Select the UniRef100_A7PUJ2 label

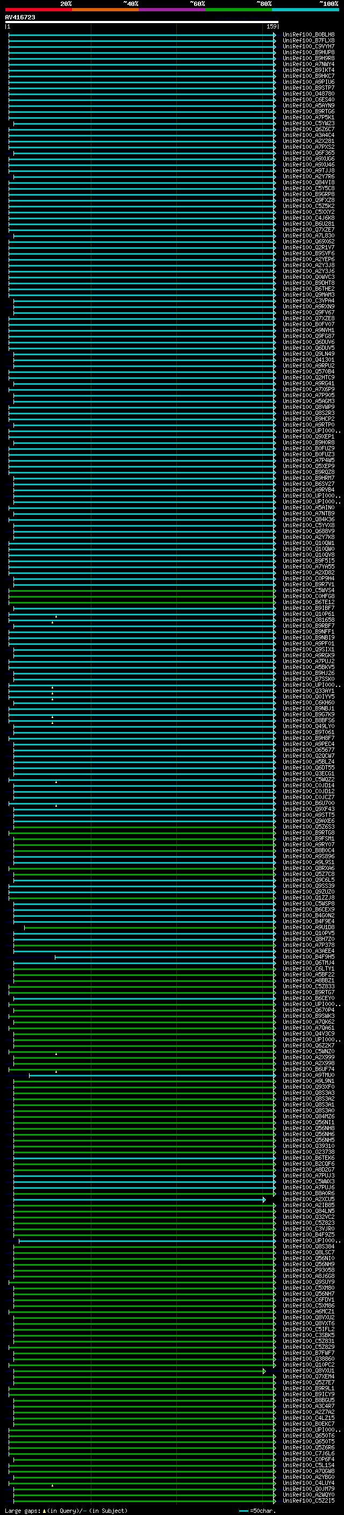click(309, 661)
